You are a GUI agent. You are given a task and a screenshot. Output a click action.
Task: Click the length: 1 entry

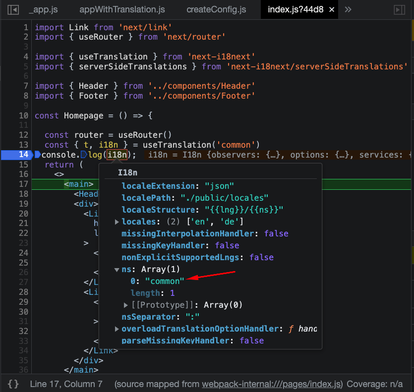(153, 293)
